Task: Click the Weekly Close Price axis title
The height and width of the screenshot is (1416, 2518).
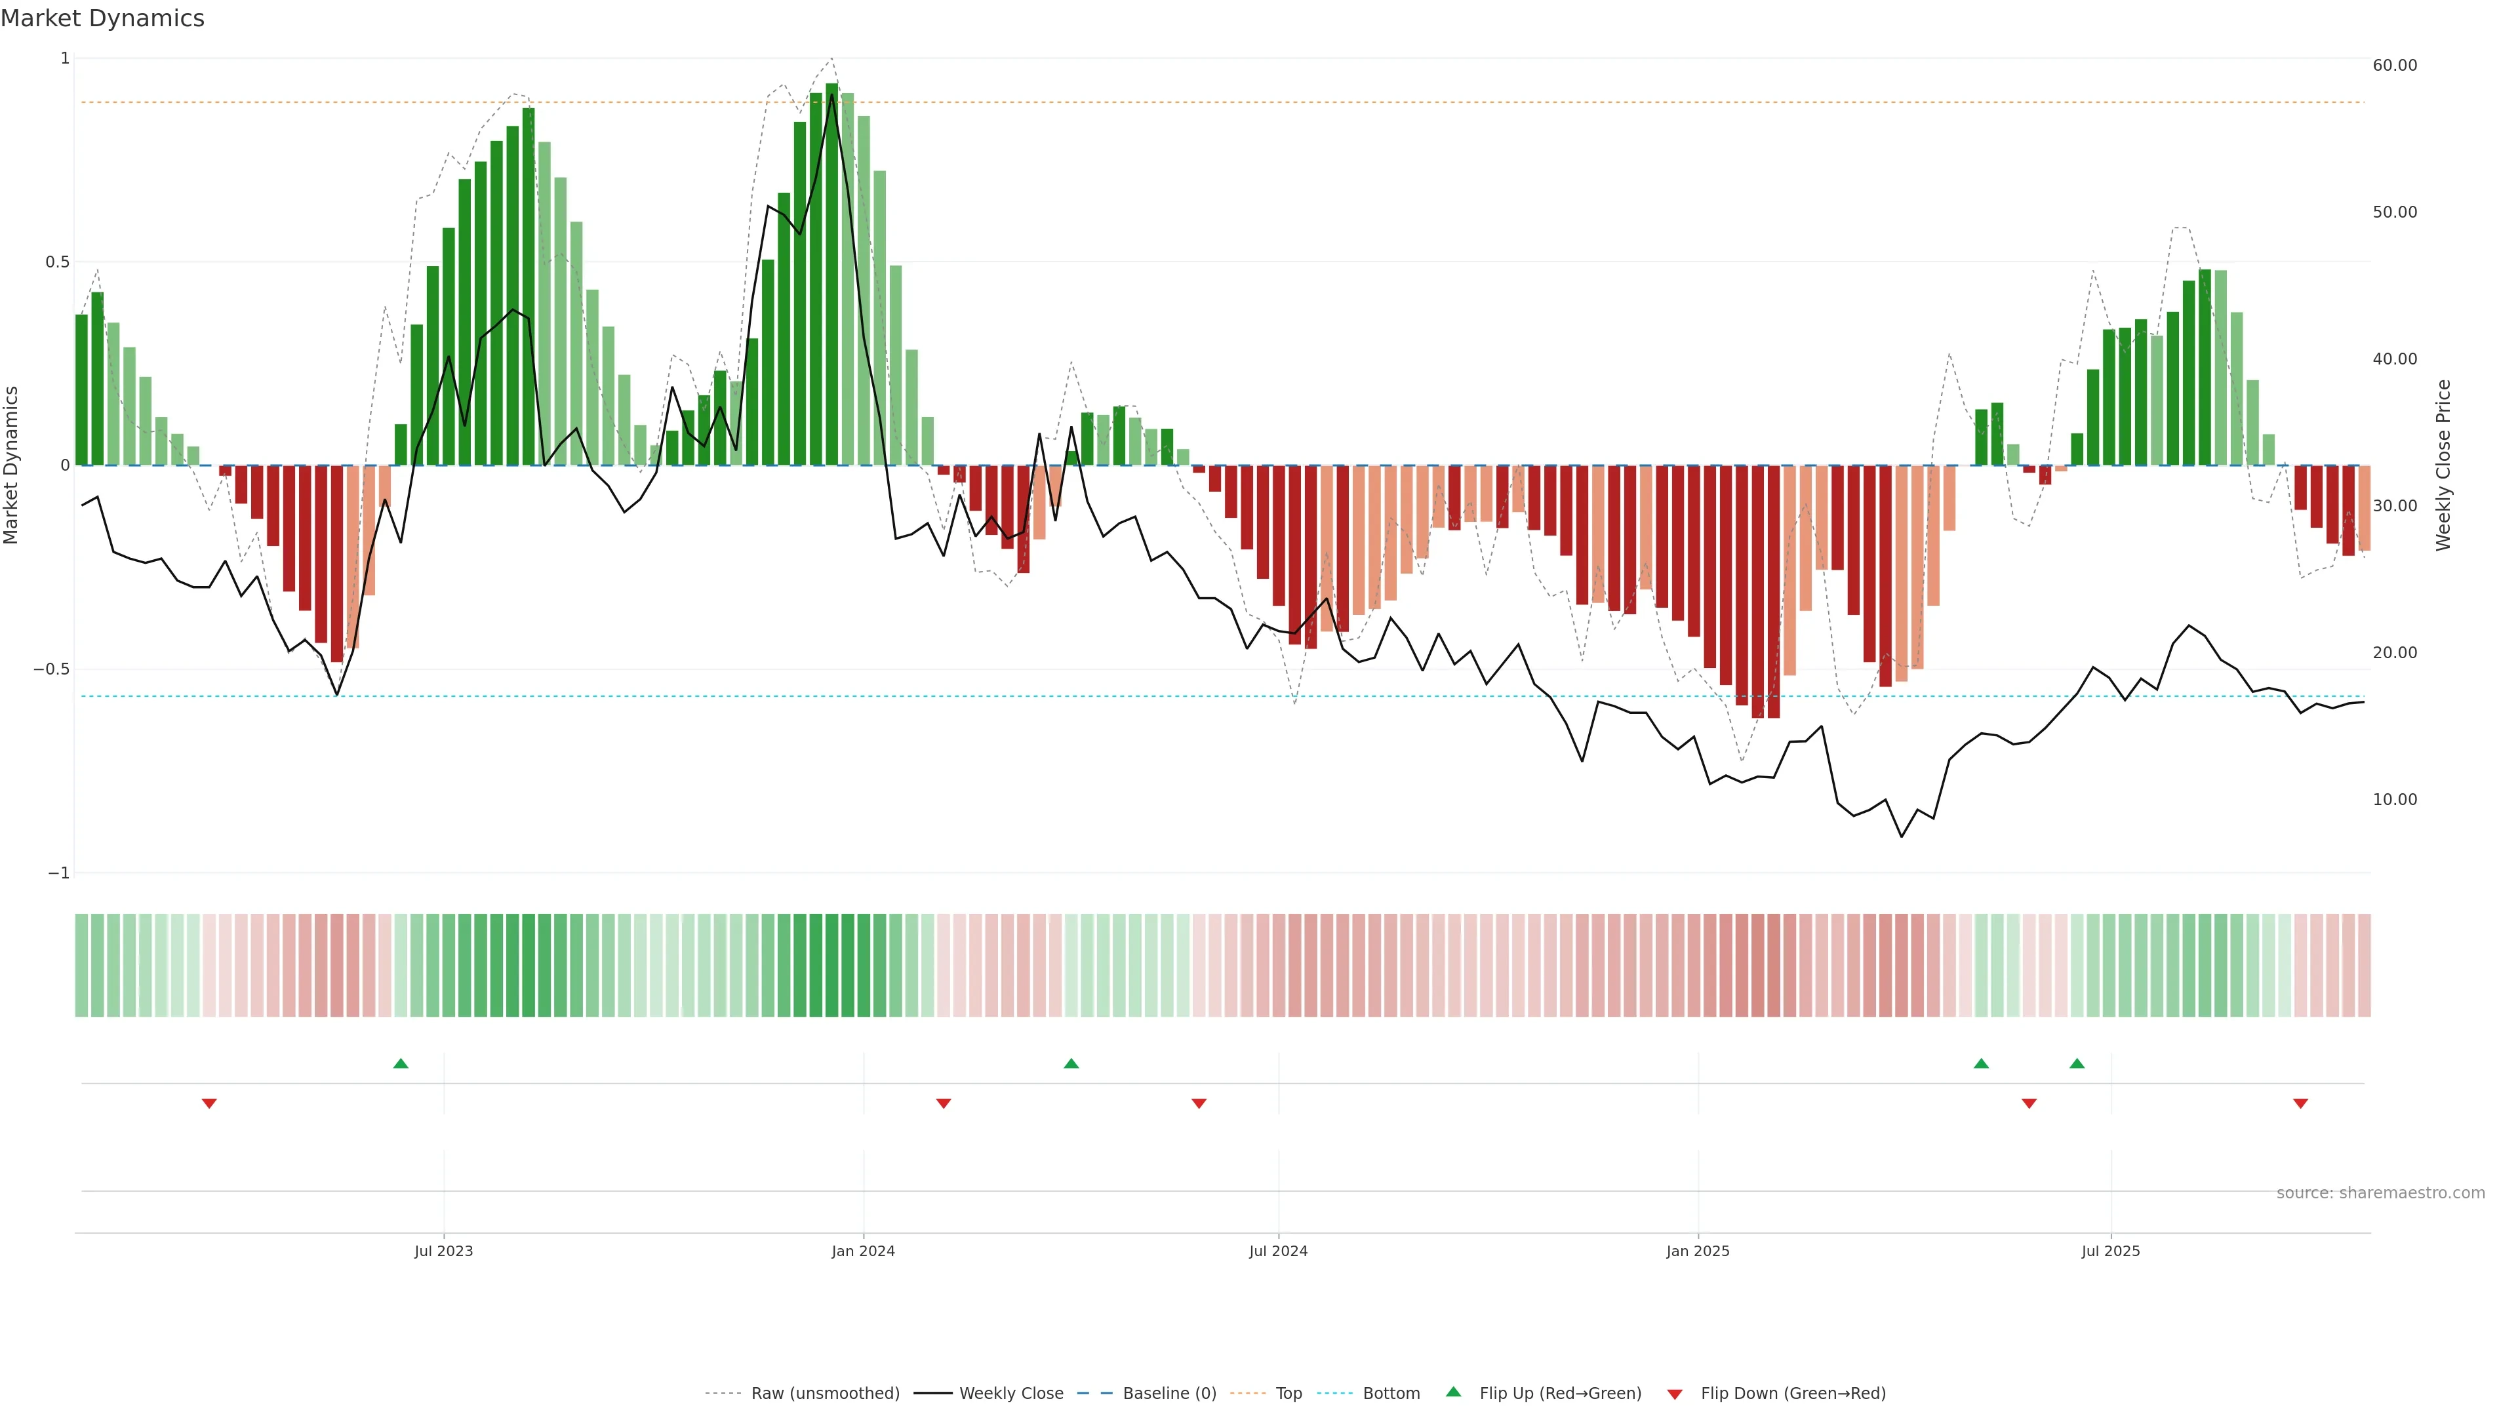Action: point(2444,465)
